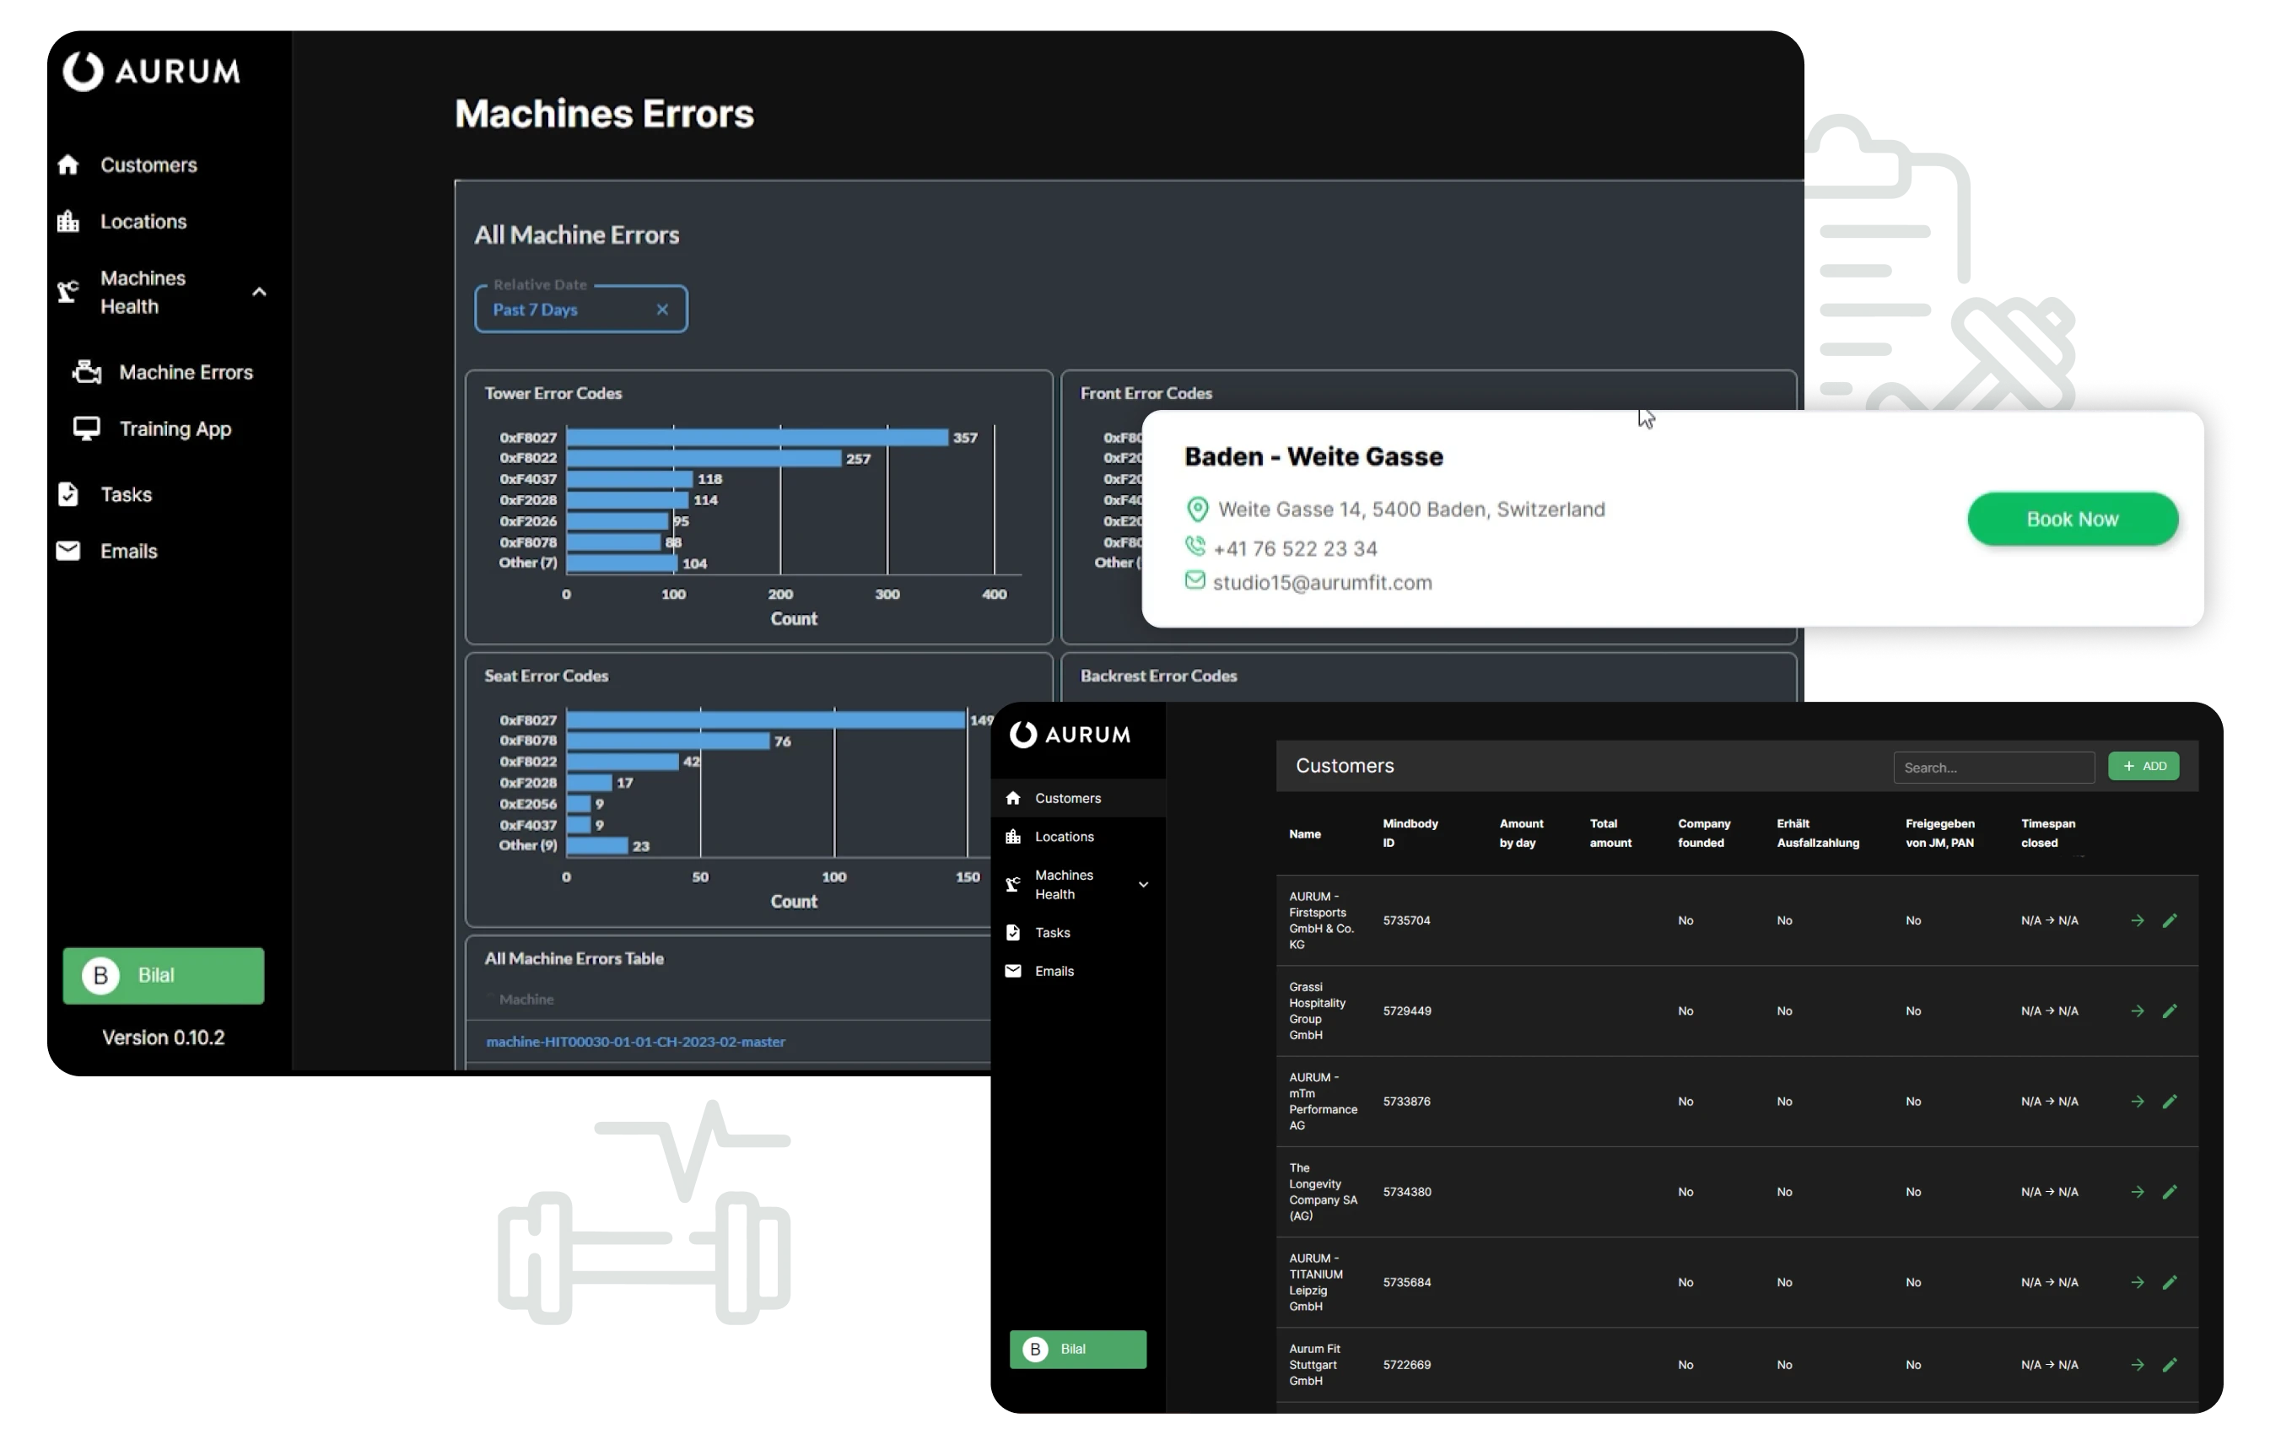The height and width of the screenshot is (1450, 2281).
Task: Open Customers menu item in large sidebar
Action: tap(148, 164)
